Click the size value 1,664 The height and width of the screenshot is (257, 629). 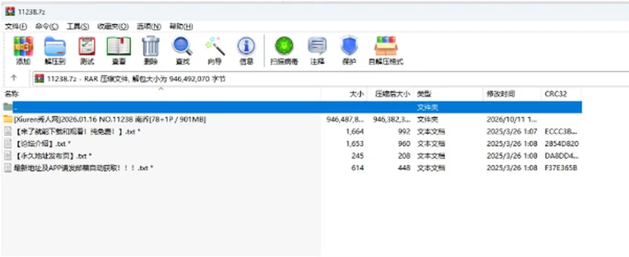[x=354, y=131]
